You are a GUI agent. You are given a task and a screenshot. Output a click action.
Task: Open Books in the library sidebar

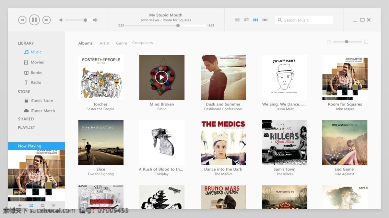click(x=33, y=73)
